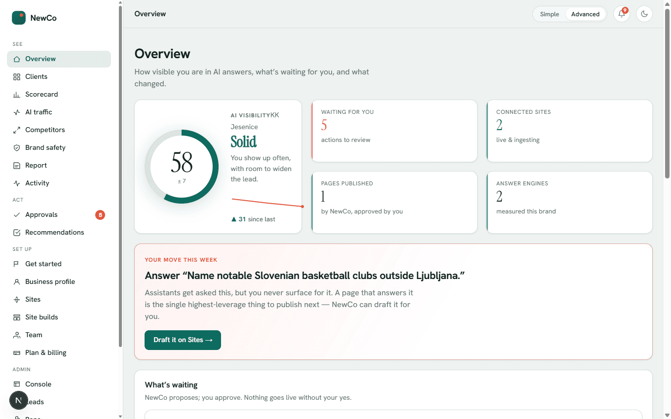Select Recommendations in sidebar

[x=59, y=233]
